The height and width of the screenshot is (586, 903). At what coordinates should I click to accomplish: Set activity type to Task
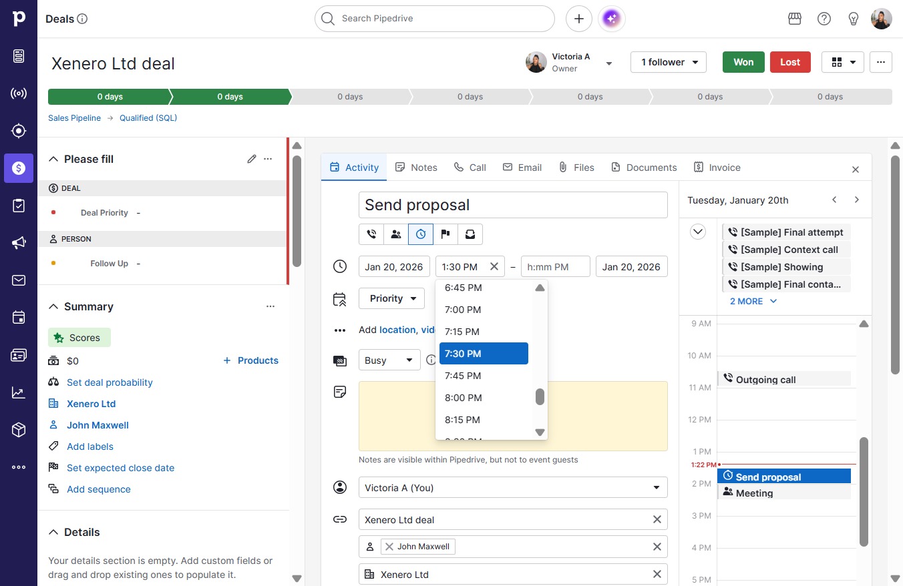pyautogui.click(x=421, y=234)
